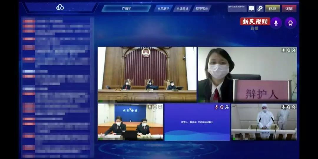Toggle the main purple webcam button

coord(290,23)
